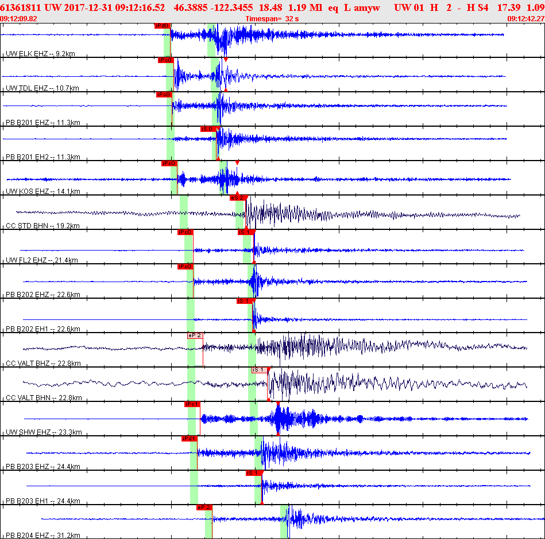Select the iS 1 pick on VALT BHN
545x539 pixels.
pos(260,370)
